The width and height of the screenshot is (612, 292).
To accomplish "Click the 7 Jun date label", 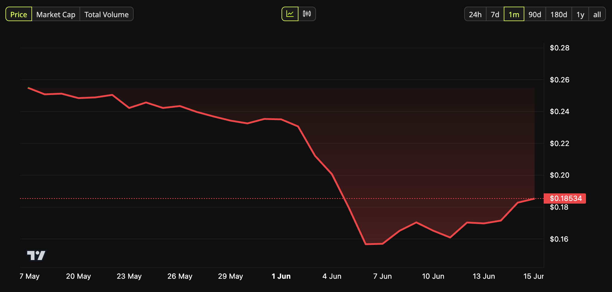I will (x=382, y=276).
